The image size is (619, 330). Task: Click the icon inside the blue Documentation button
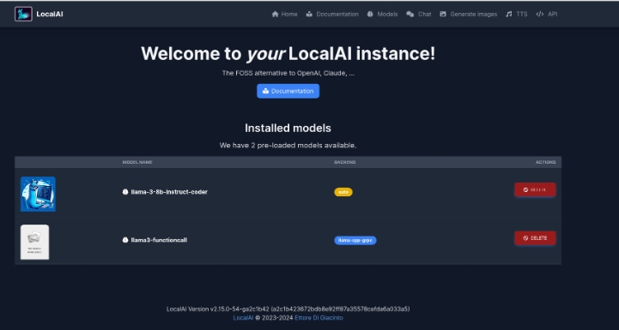point(265,91)
